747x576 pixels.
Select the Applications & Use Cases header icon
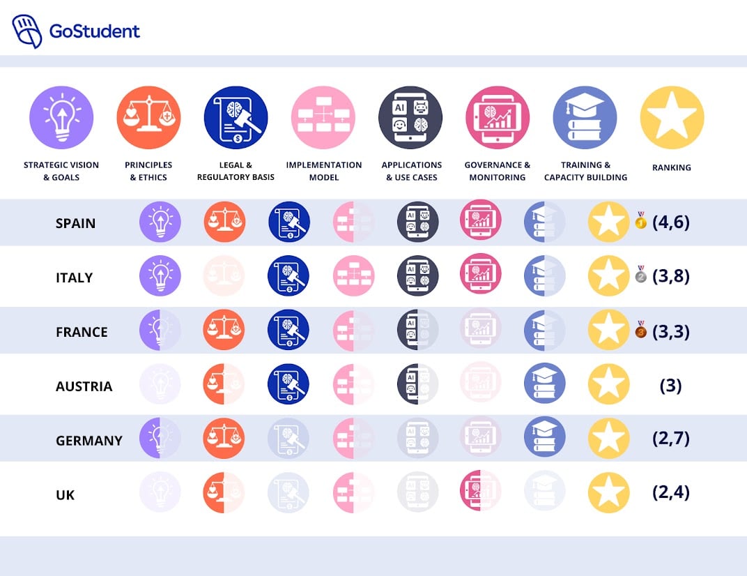411,118
